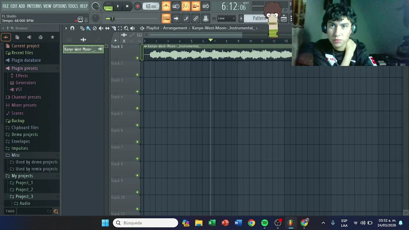Open the EDIT menu
The height and width of the screenshot is (230, 409).
(x=14, y=6)
